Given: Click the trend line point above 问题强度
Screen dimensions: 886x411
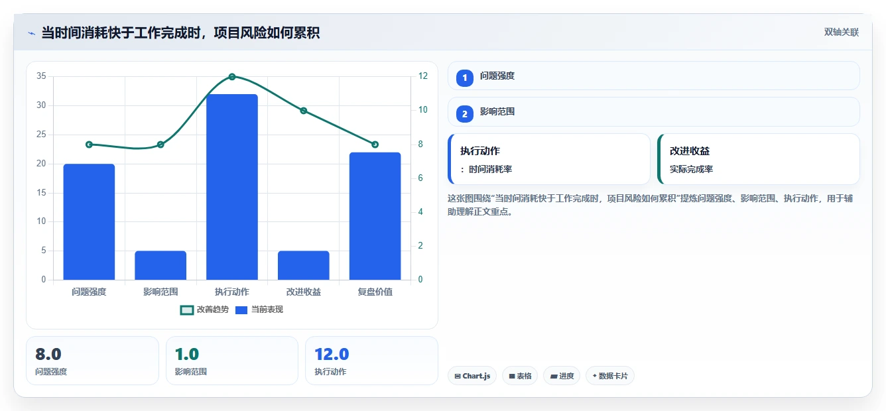Looking at the screenshot, I should point(89,145).
